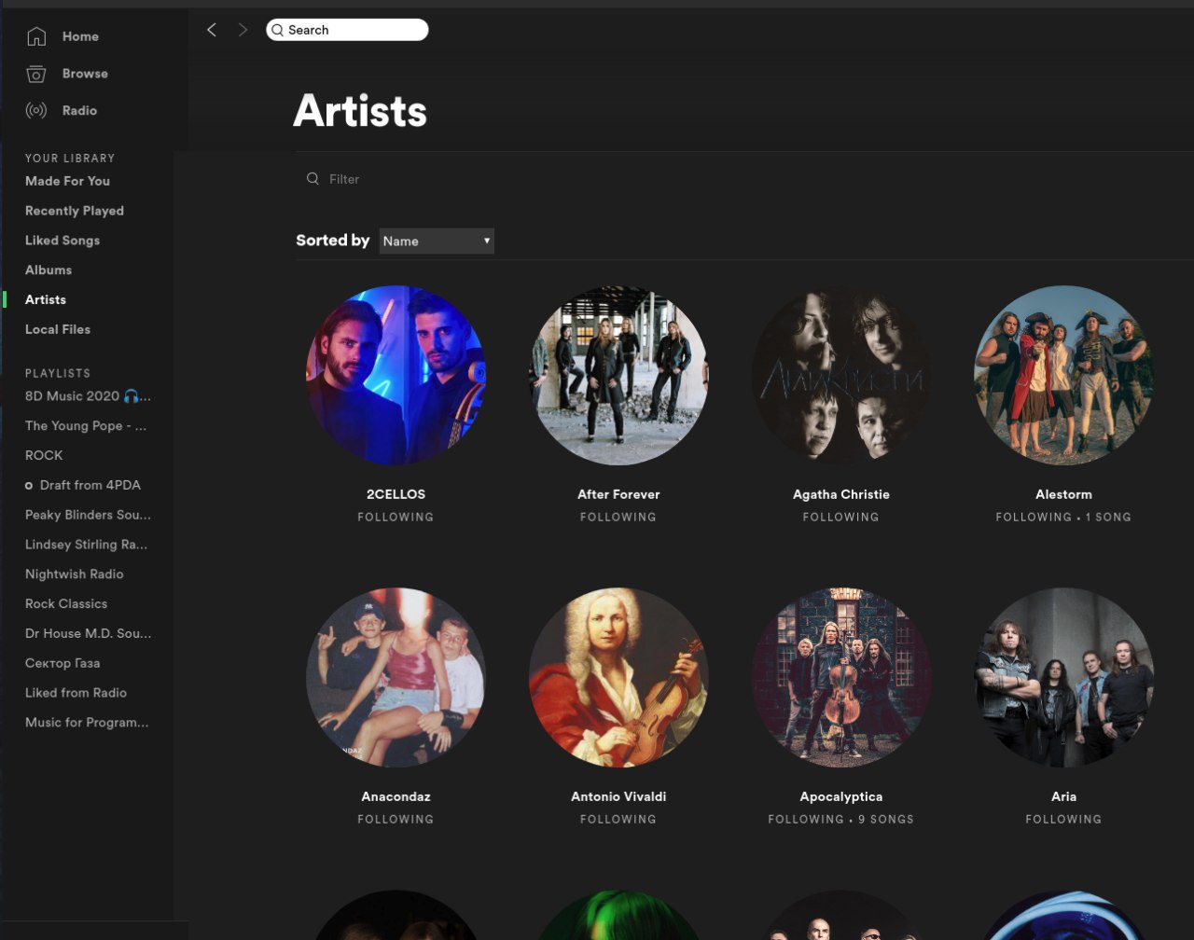Open the Antonio Vivaldi portrait
This screenshot has width=1194, height=940.
(x=618, y=677)
